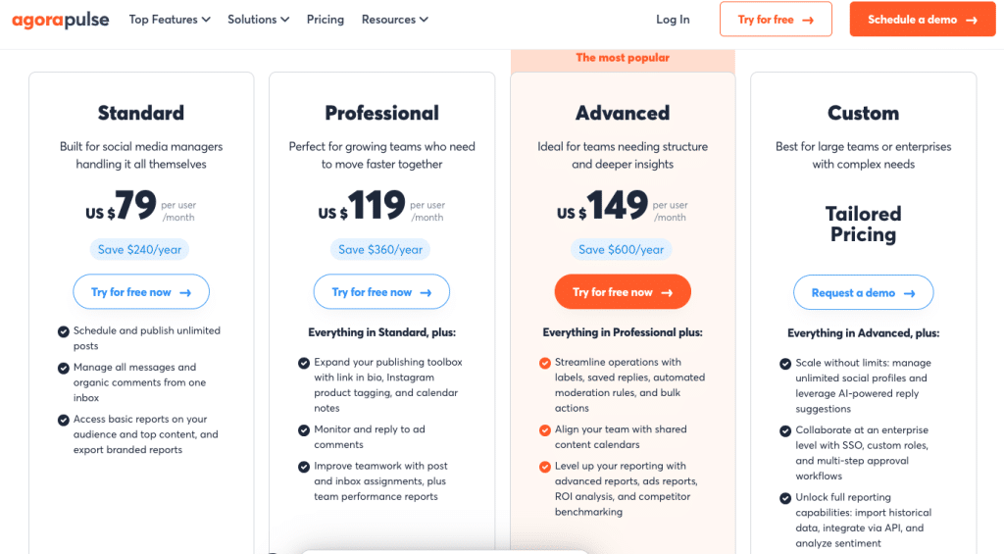
Task: Click checkmark icon beside 'Scale without limits'
Action: [x=785, y=364]
